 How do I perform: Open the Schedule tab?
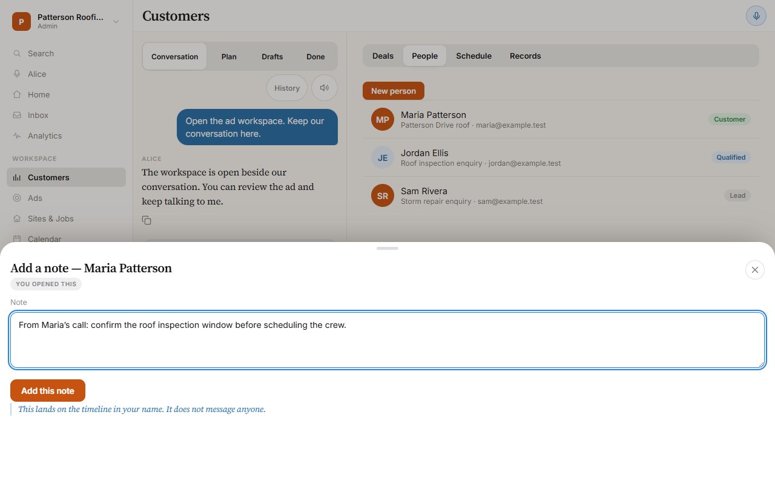(x=473, y=56)
